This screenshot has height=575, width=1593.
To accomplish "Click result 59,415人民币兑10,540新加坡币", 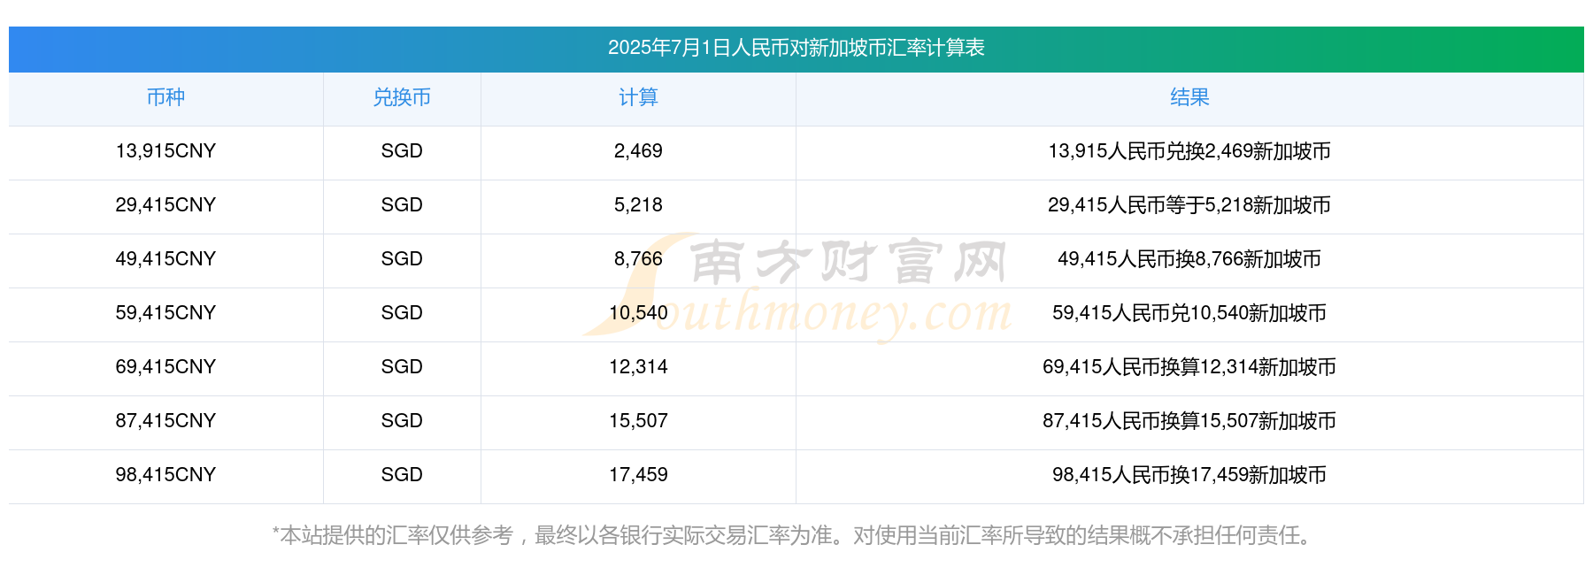I will tap(1189, 313).
